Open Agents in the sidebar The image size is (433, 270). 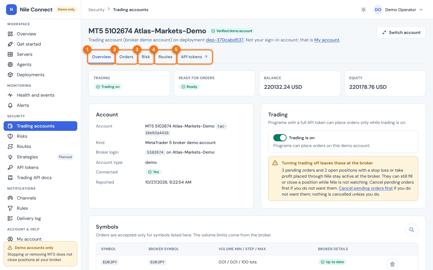click(40, 64)
